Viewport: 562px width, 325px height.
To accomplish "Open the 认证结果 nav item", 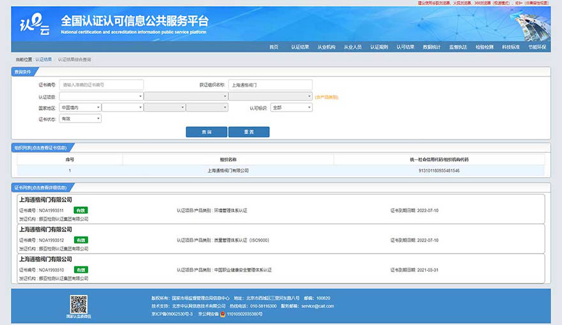I will coord(300,47).
